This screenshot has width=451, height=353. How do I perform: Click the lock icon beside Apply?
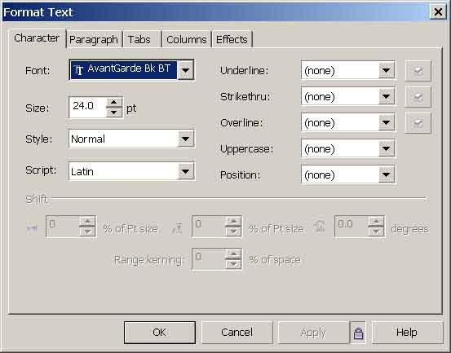[358, 333]
